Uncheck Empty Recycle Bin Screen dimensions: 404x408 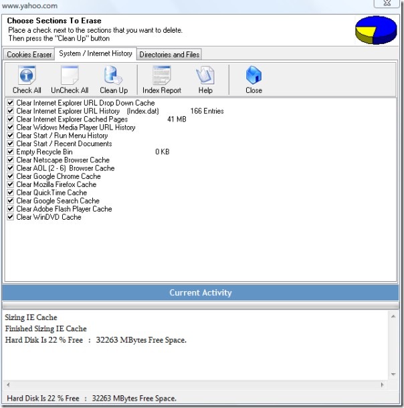click(11, 152)
